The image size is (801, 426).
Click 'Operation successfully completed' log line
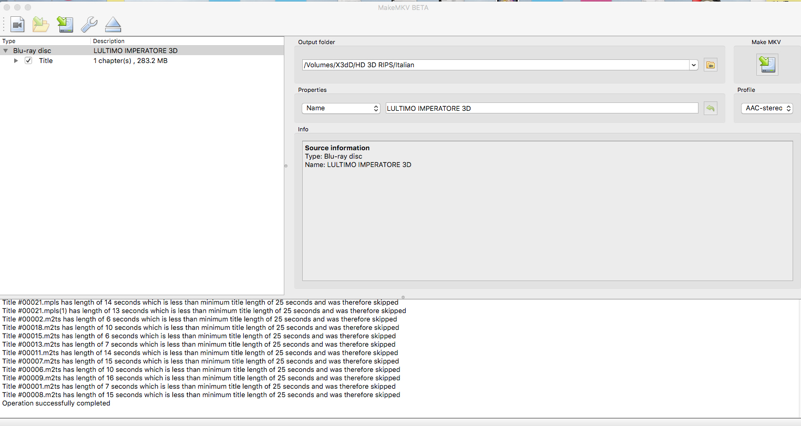56,403
